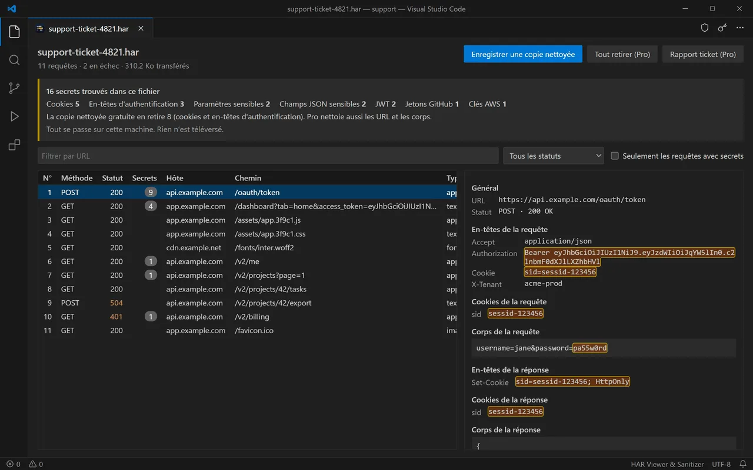Open the Explorer view in activity bar
Screen dimensions: 753x470
[x=14, y=32]
